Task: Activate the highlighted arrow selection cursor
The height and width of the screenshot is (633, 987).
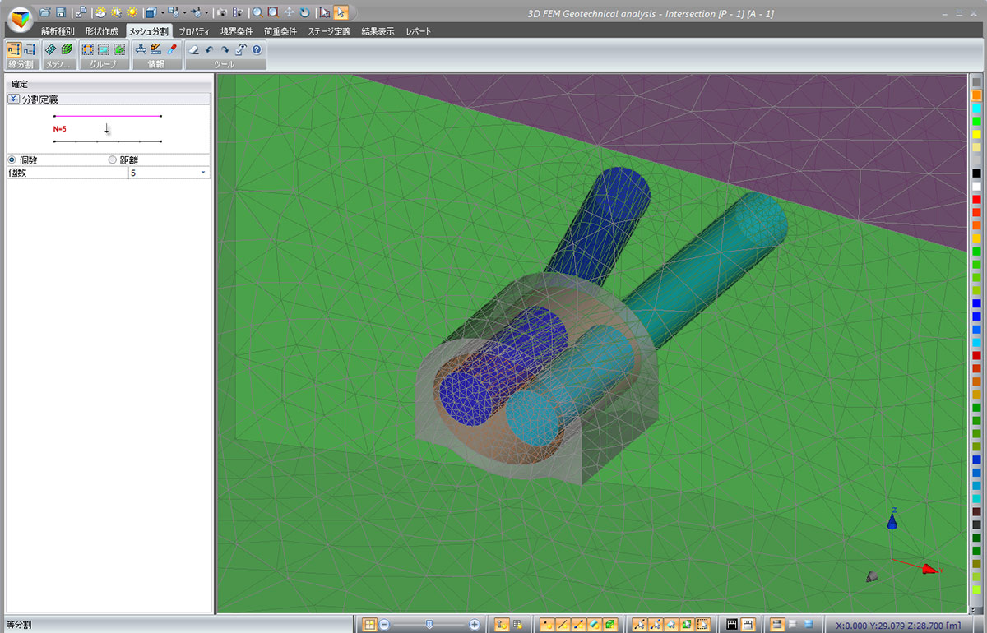Action: 341,12
